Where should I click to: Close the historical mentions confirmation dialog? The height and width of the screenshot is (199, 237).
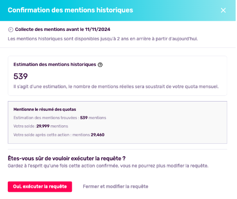point(223,10)
